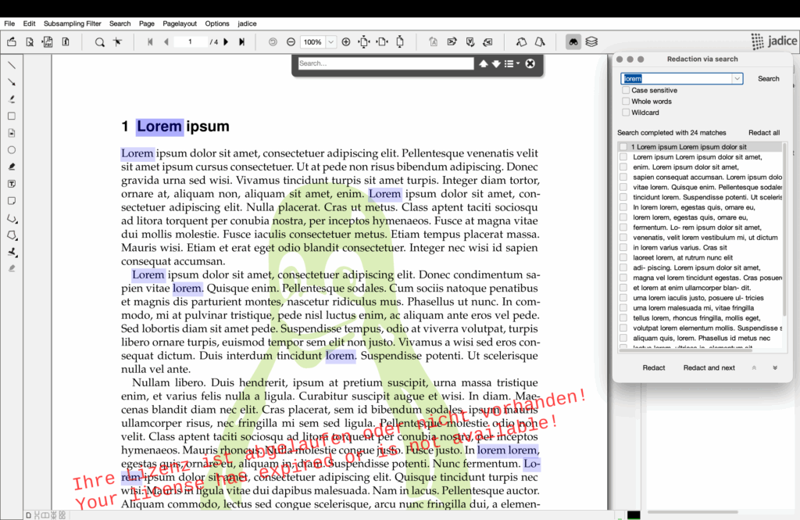Jump to next match in search bar
This screenshot has height=520, width=800.
click(x=495, y=63)
